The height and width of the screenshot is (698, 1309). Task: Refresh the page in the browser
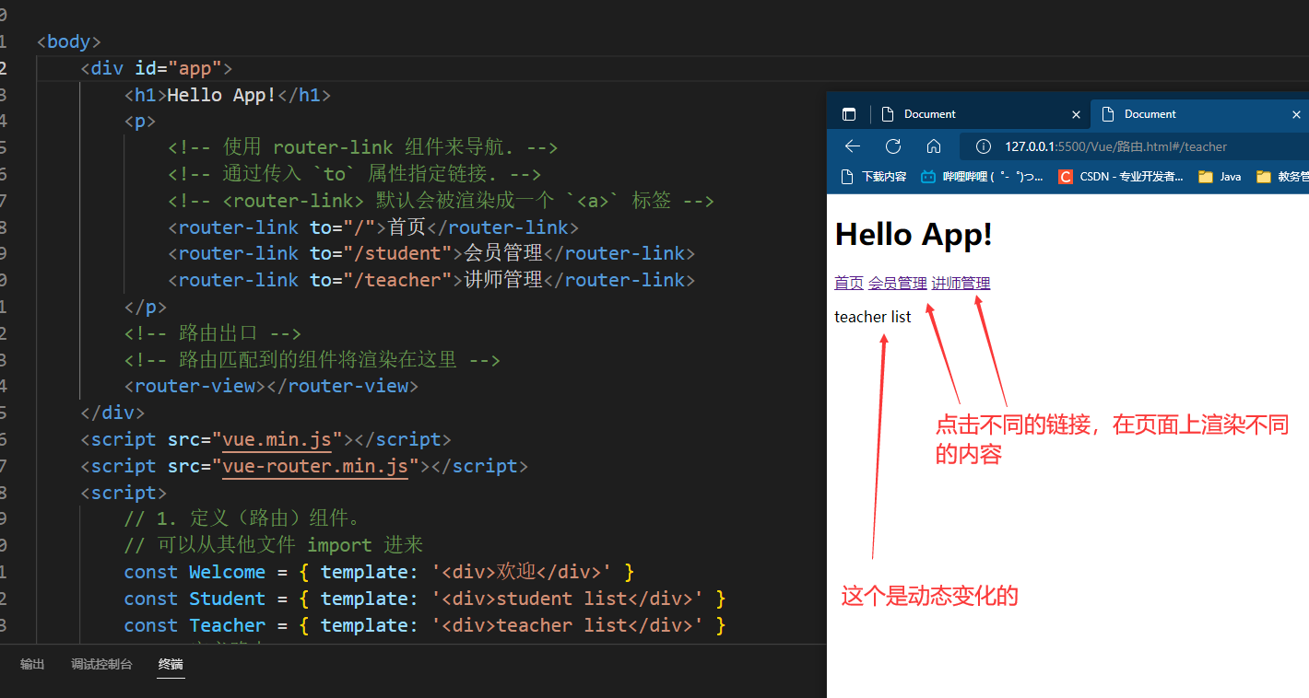point(892,146)
